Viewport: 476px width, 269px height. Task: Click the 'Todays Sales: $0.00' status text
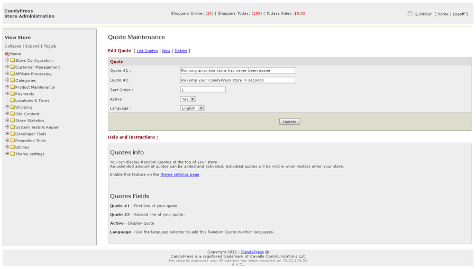[x=286, y=13]
